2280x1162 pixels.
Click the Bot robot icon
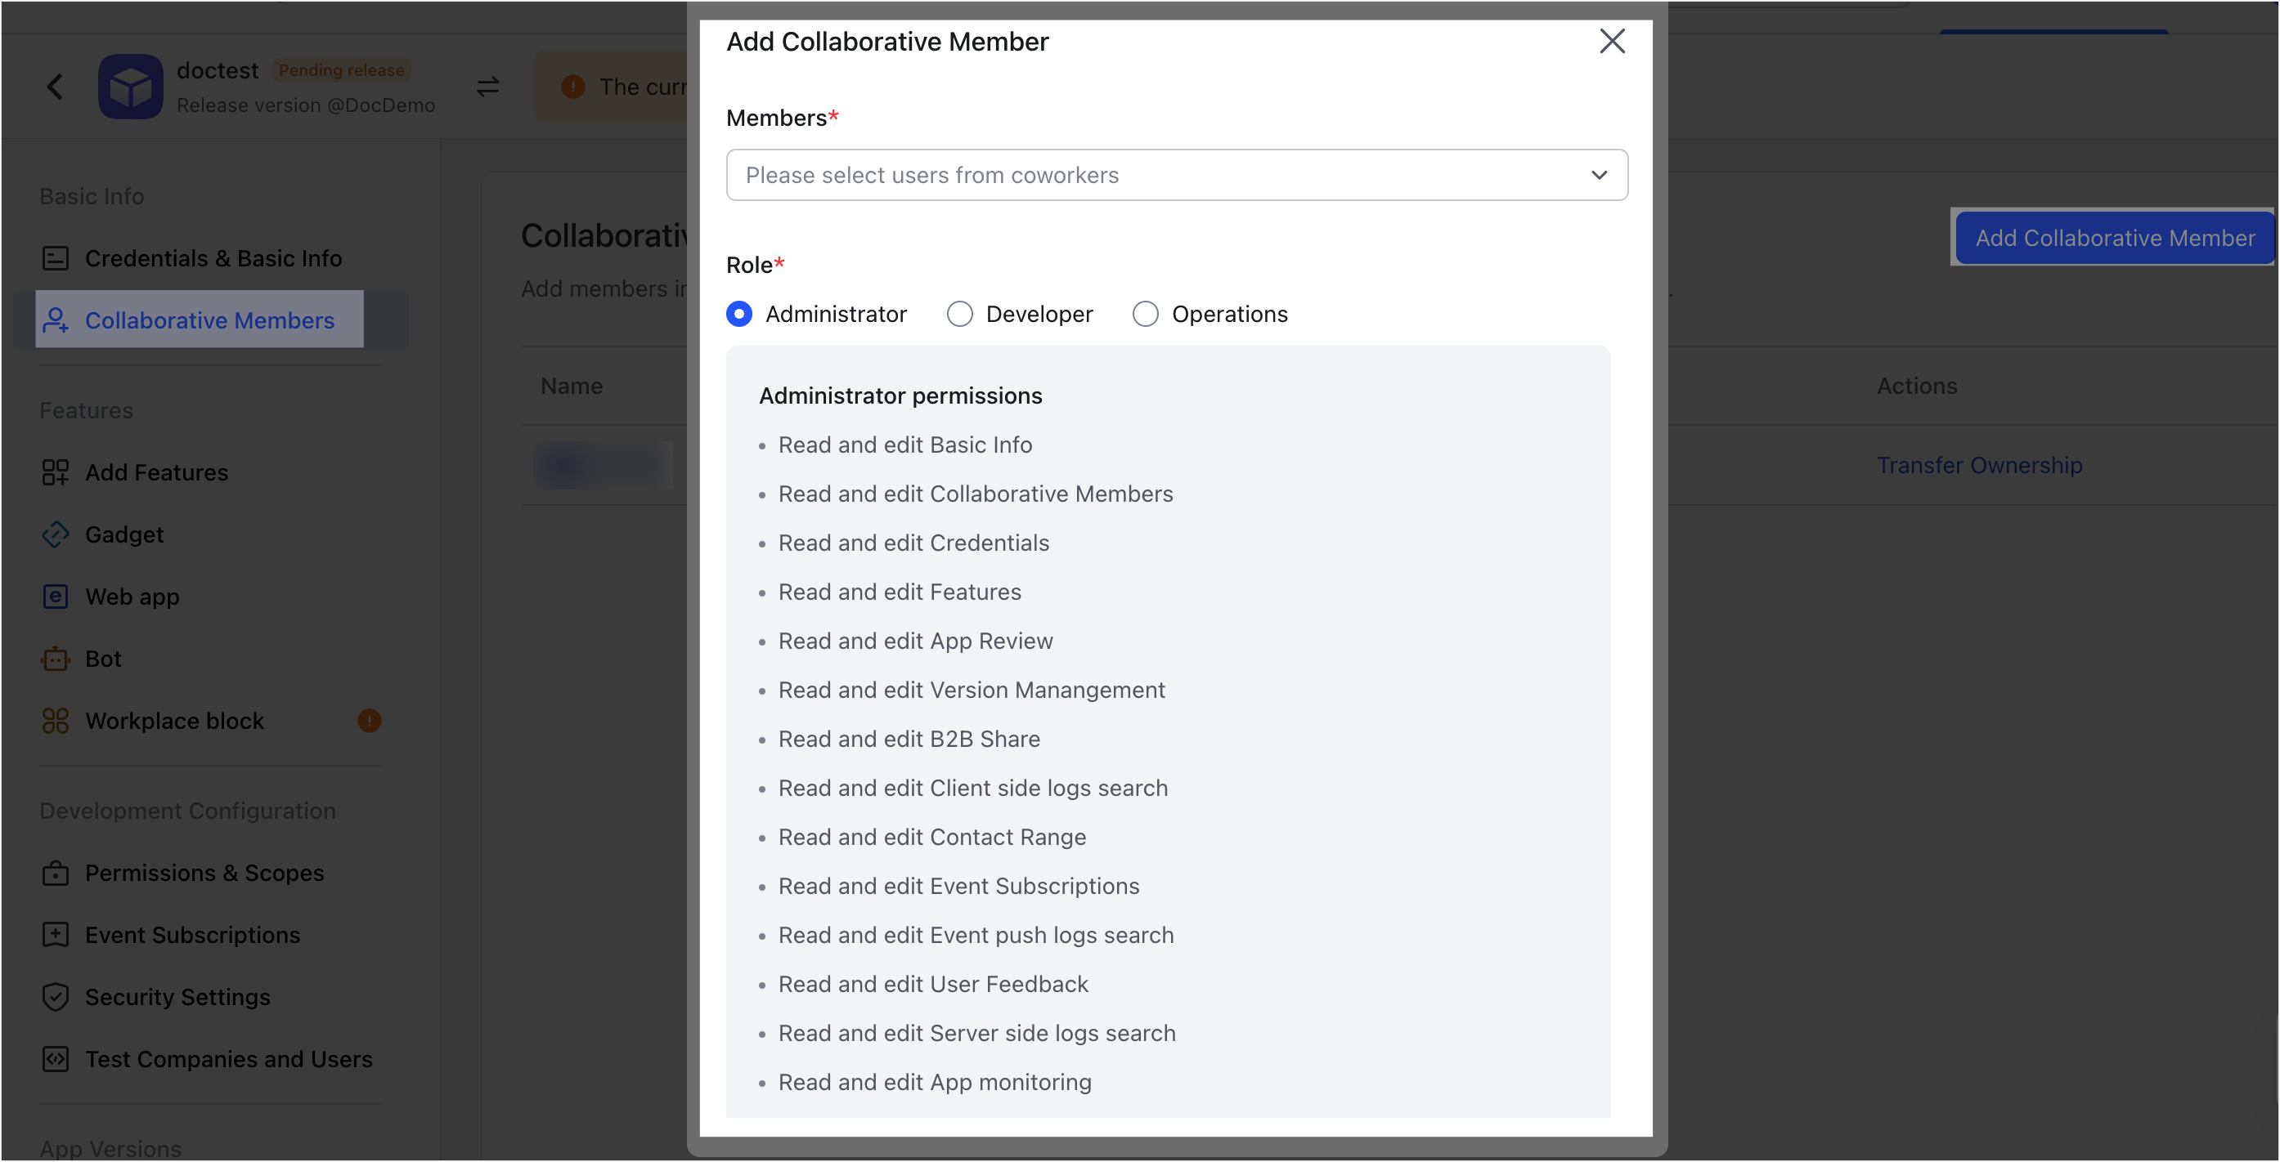click(x=55, y=659)
